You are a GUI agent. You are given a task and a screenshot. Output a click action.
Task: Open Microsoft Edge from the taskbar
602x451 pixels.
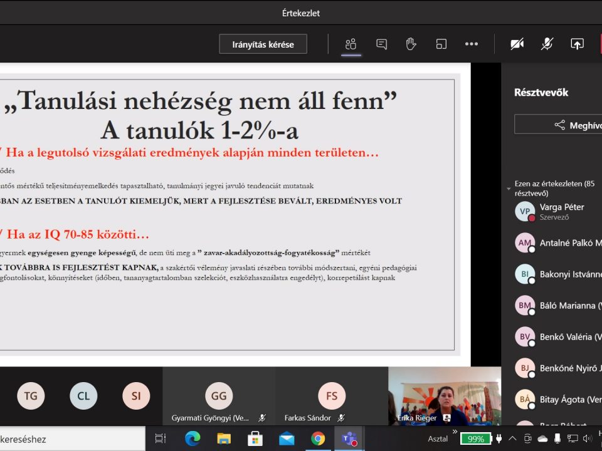tap(193, 438)
